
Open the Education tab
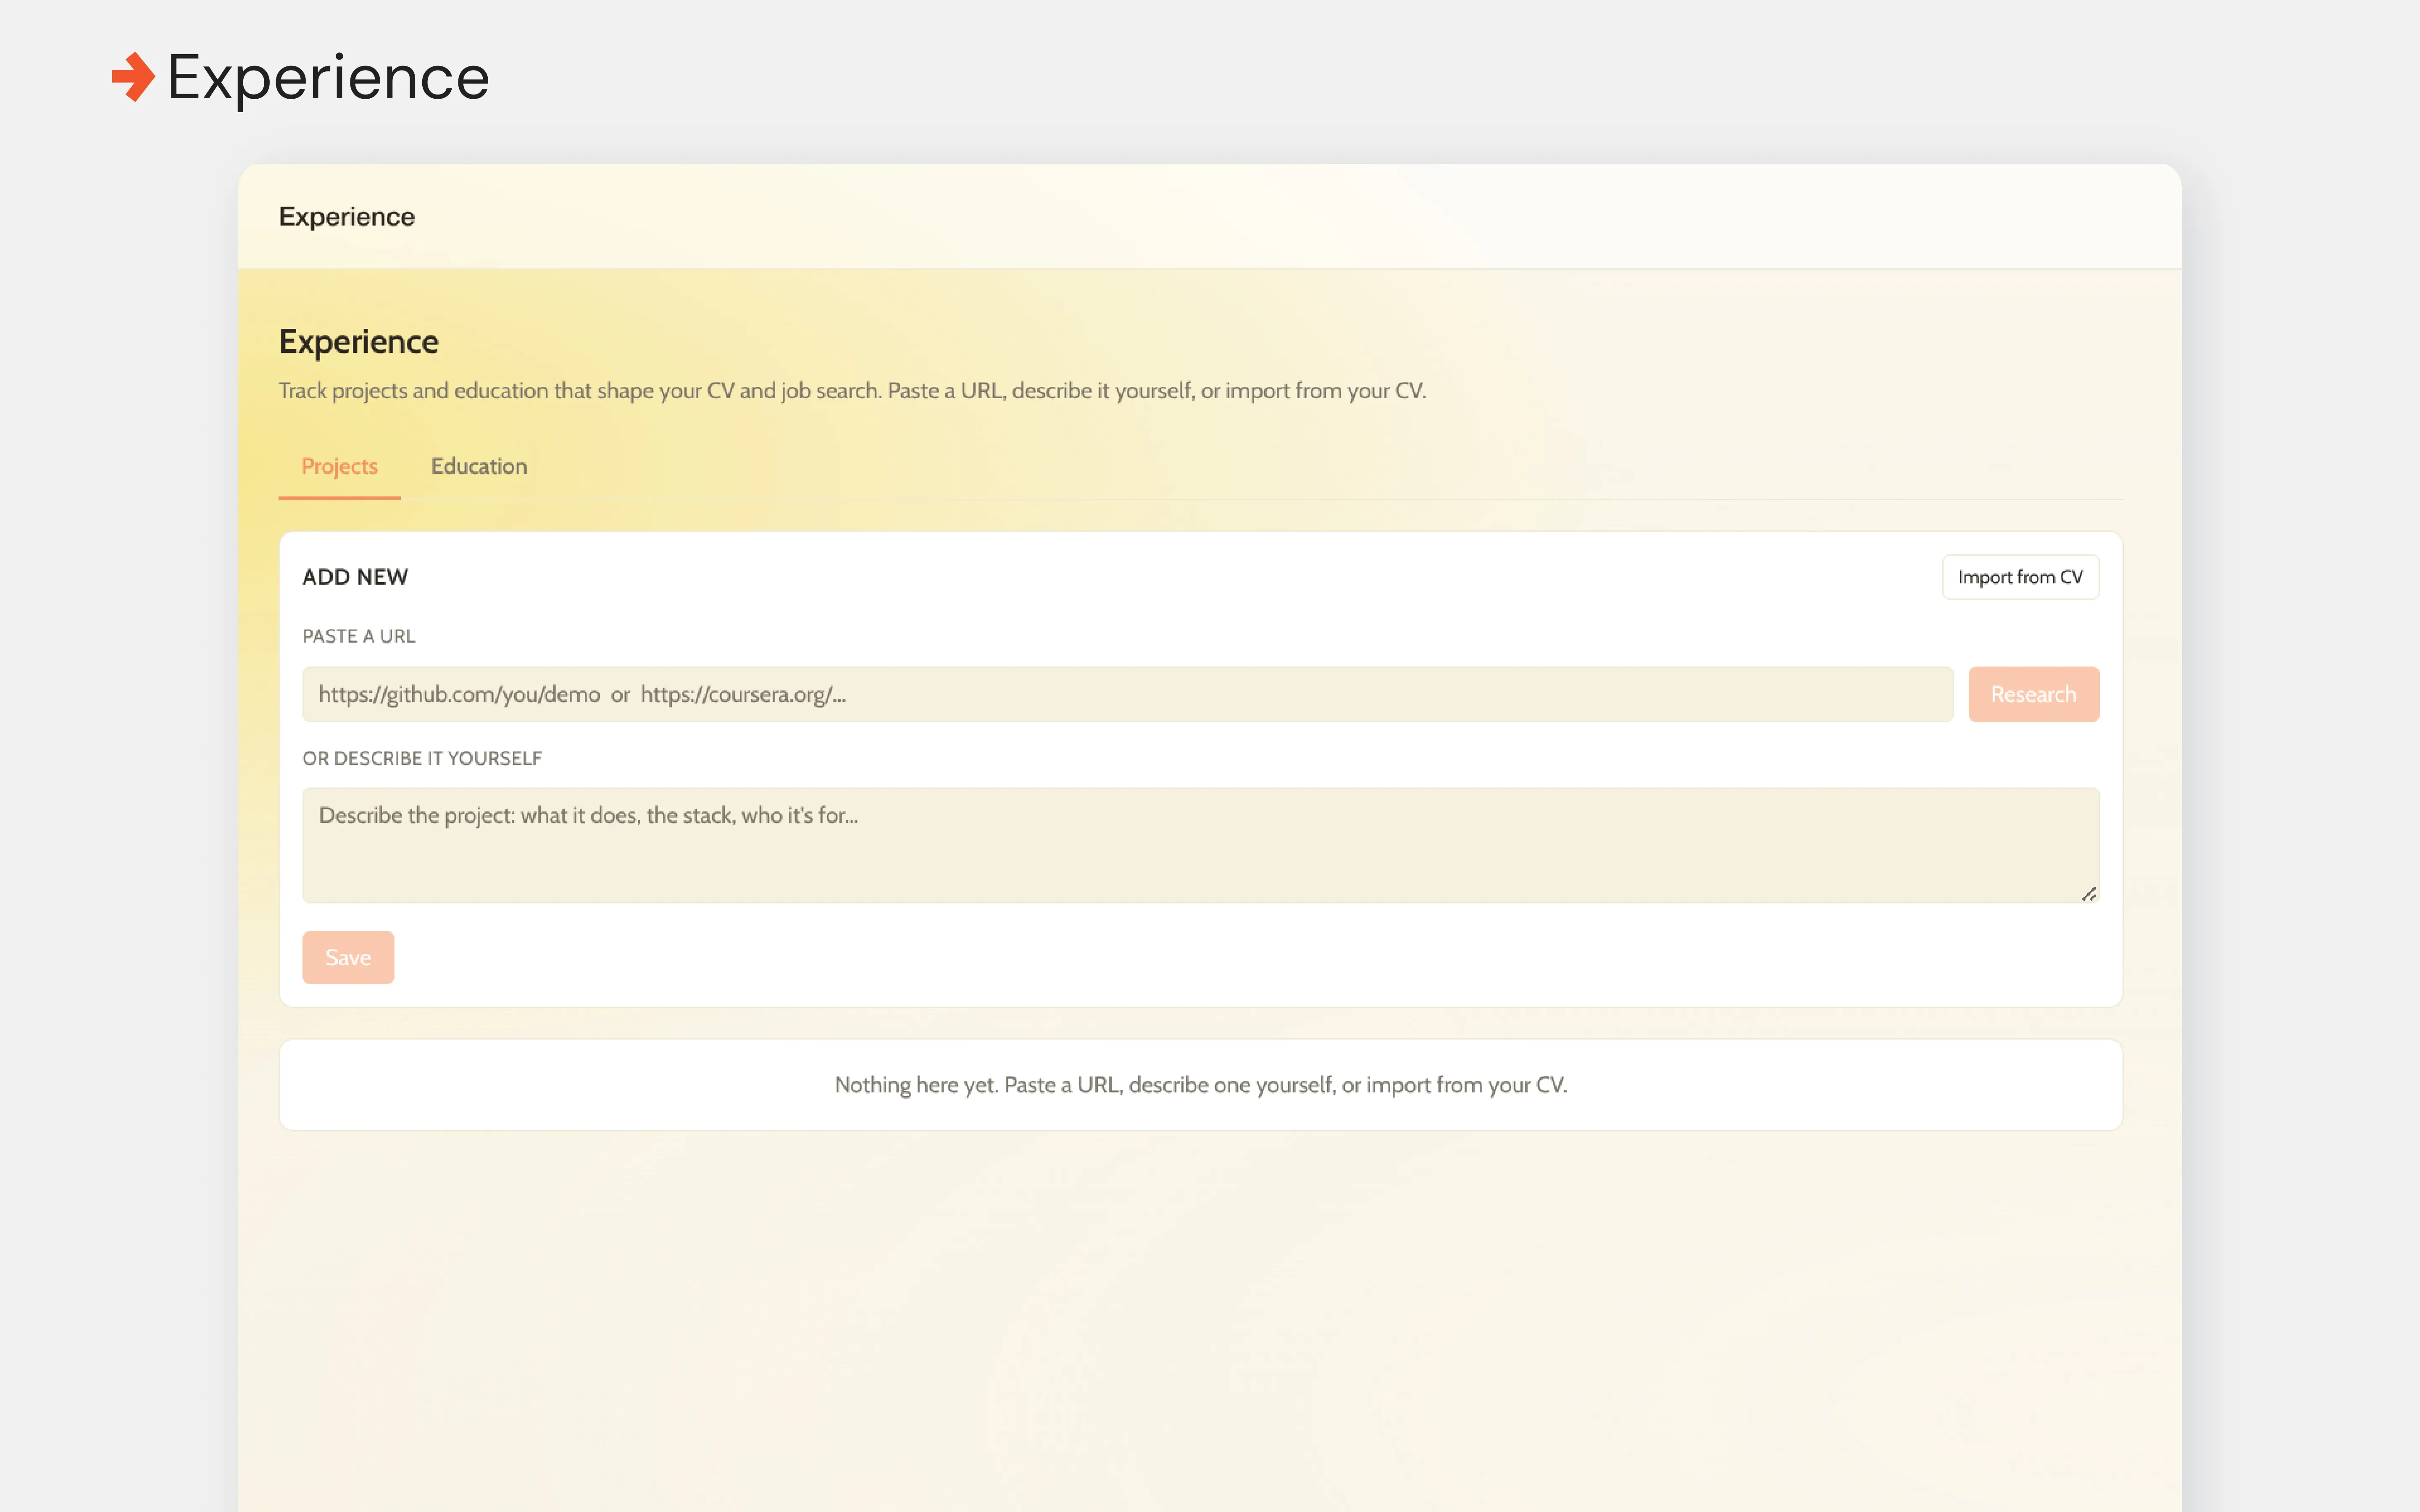click(x=479, y=466)
